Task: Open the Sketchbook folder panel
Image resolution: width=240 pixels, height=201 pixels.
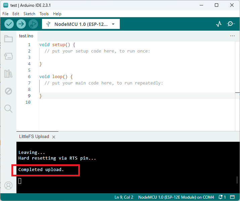Action: [x=8, y=39]
